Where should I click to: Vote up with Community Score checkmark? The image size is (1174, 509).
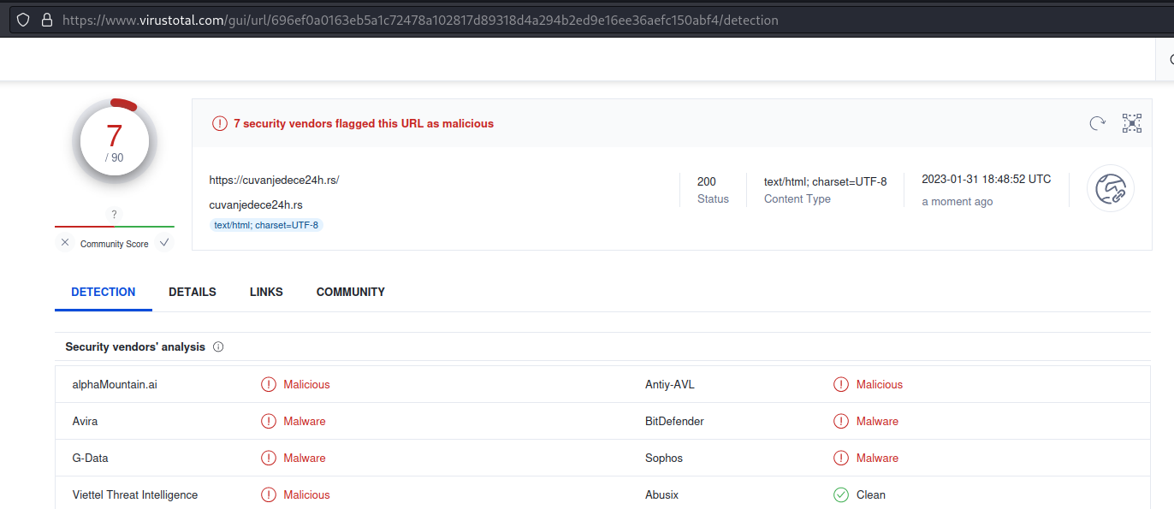(x=164, y=243)
